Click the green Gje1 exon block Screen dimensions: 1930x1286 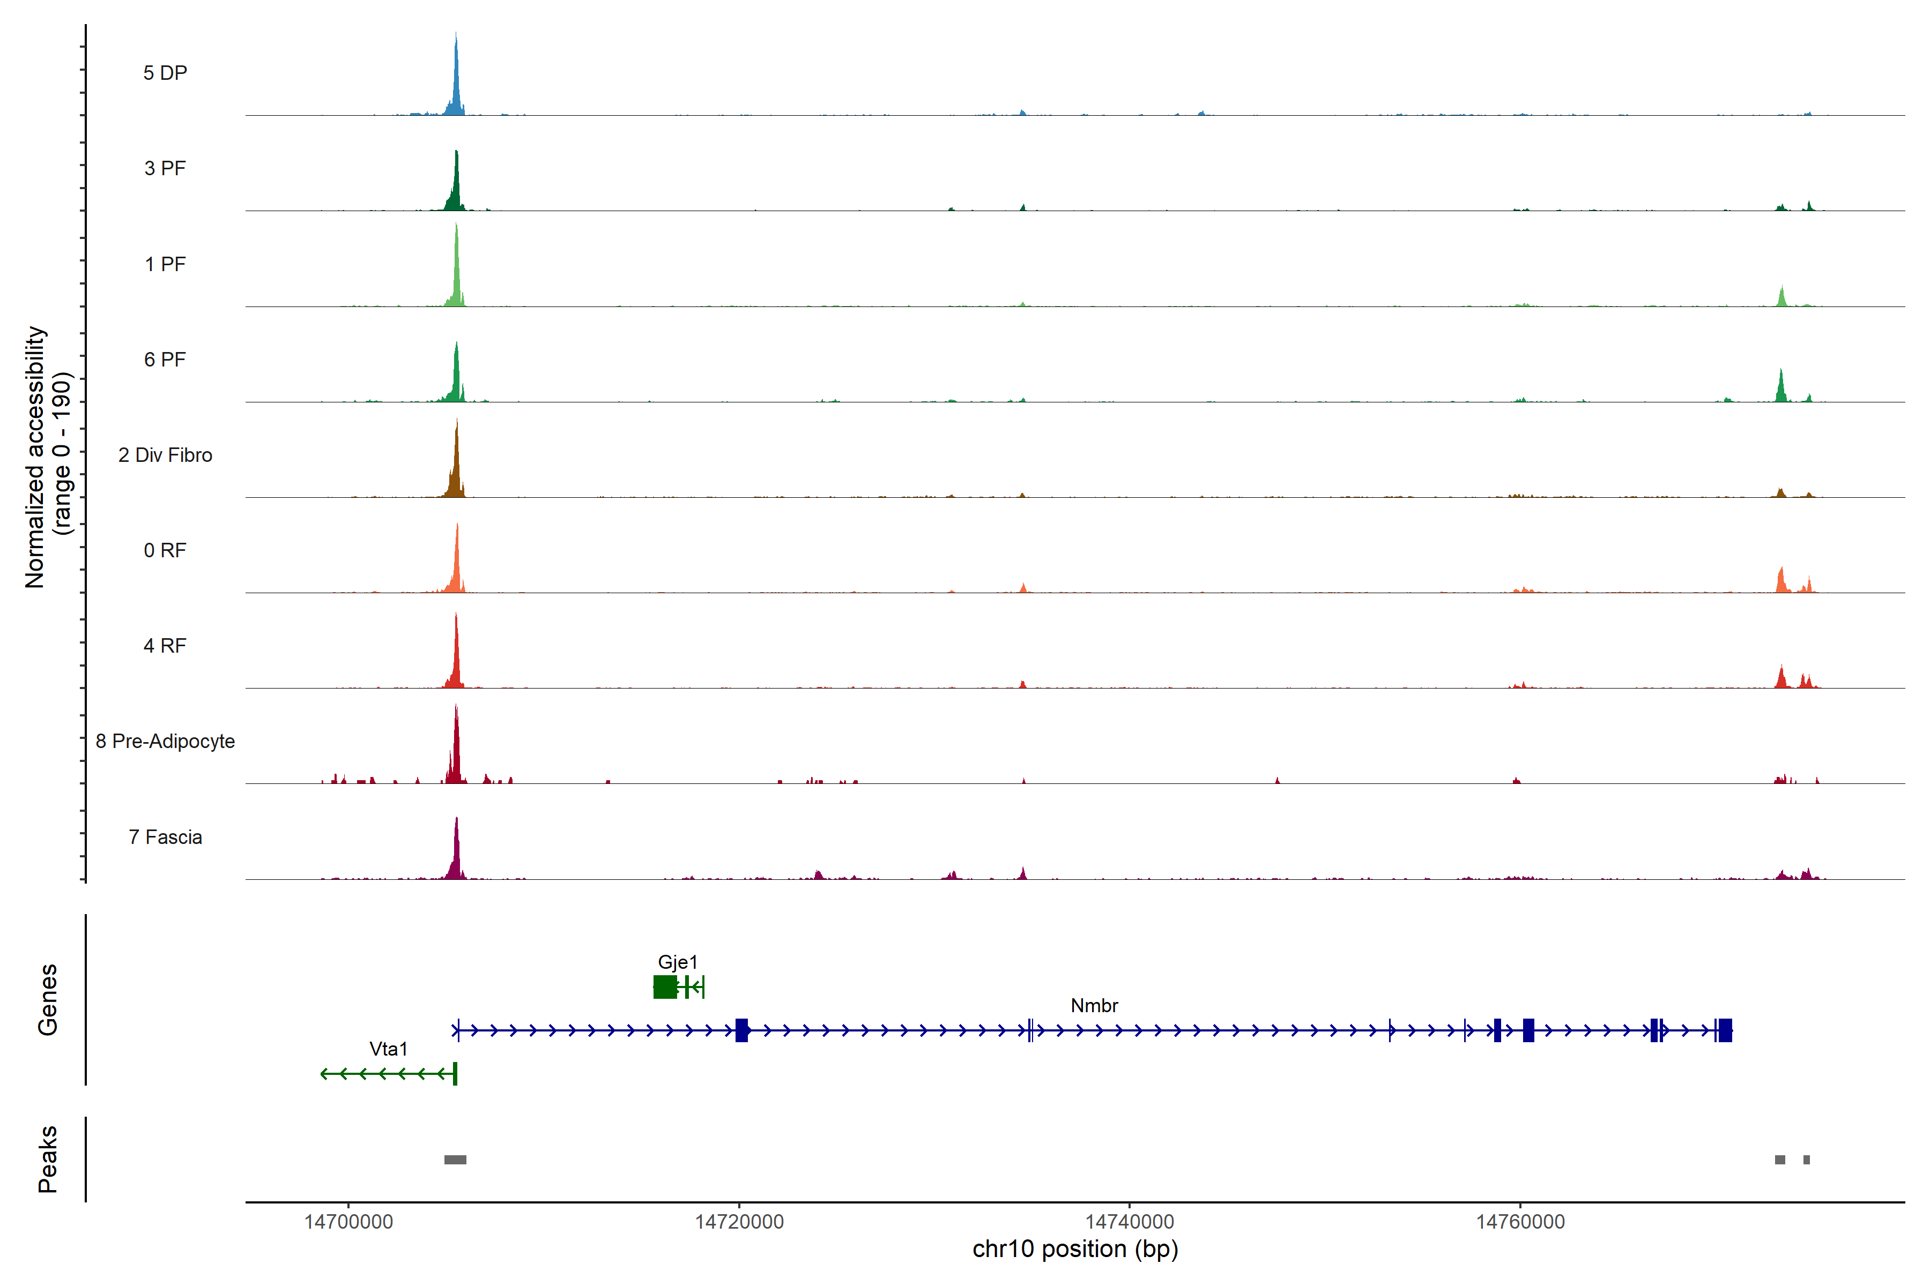pyautogui.click(x=665, y=986)
